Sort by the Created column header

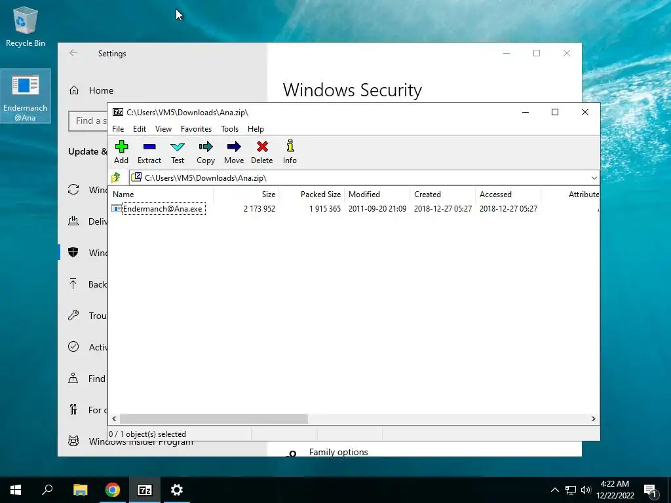coord(442,194)
